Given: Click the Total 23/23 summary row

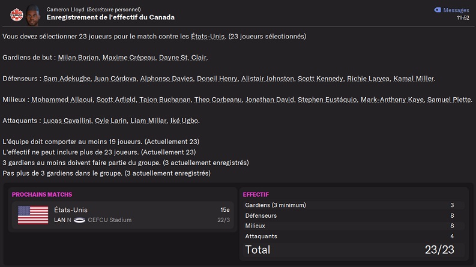Looking at the screenshot, I should [x=353, y=249].
